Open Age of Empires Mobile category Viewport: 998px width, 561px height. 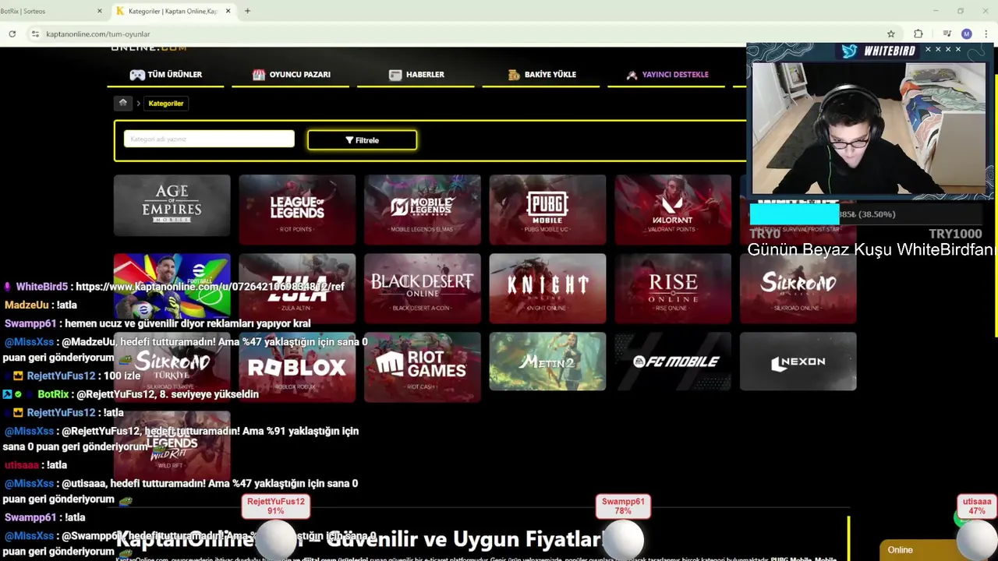pos(172,205)
